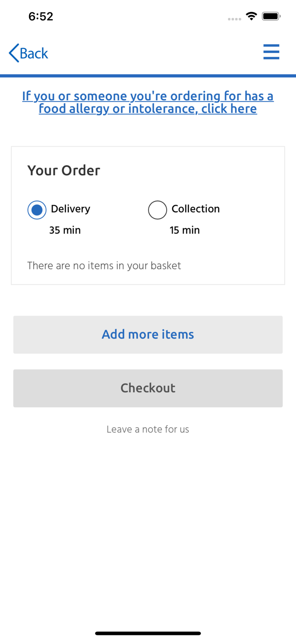Tap the Wi-Fi status icon
This screenshot has height=641, width=296.
251,16
